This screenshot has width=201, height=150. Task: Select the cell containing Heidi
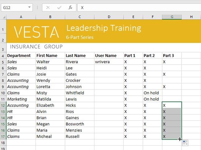[x=50, y=68]
